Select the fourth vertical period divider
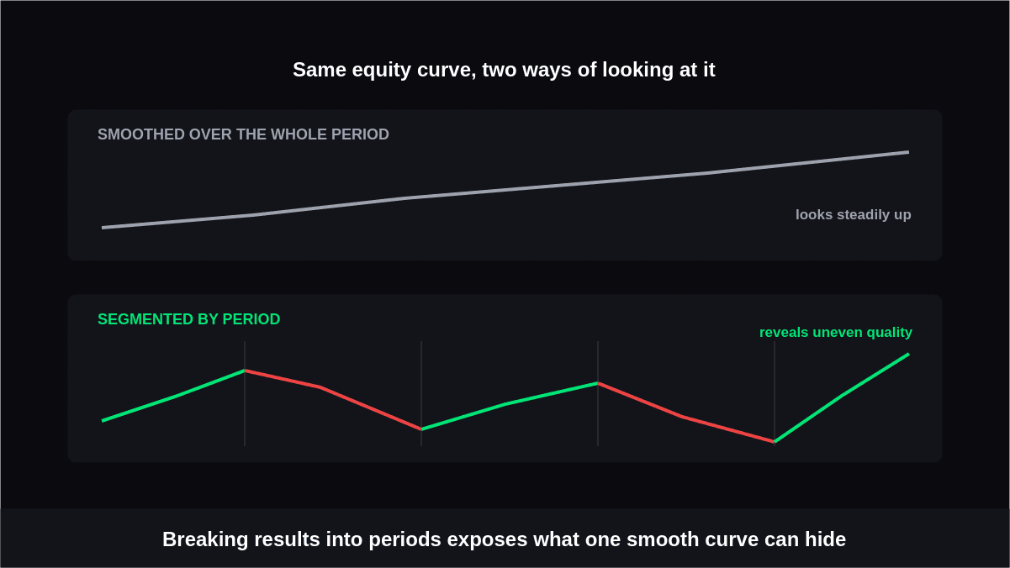The height and width of the screenshot is (568, 1010). click(x=775, y=393)
